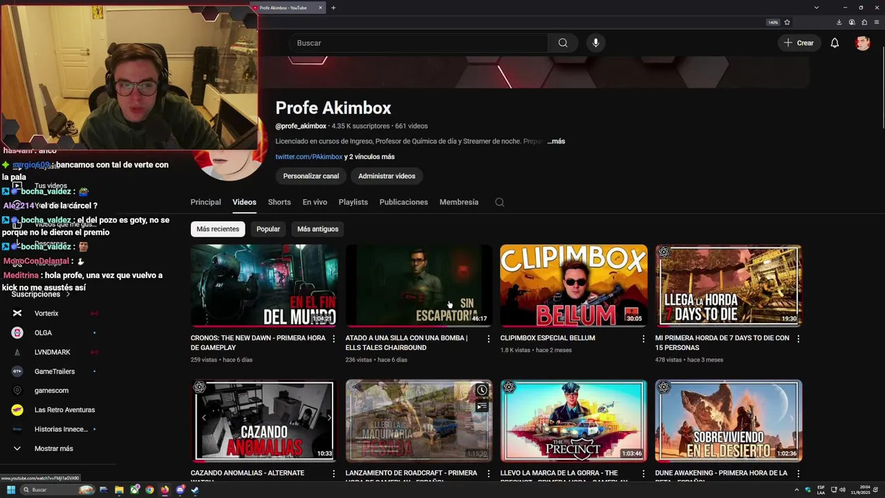Open Firefox account icon in toolbar
Screen dimensions: 885x498
852,22
